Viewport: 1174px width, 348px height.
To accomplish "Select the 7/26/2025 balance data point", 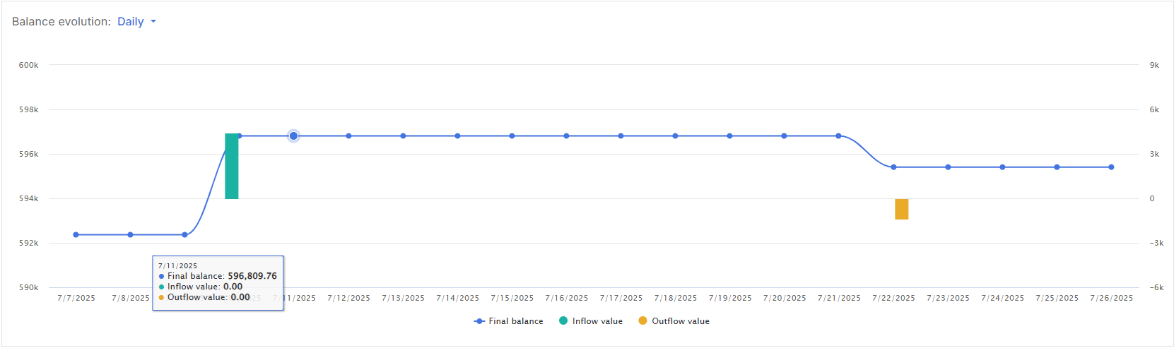I will pos(1111,167).
